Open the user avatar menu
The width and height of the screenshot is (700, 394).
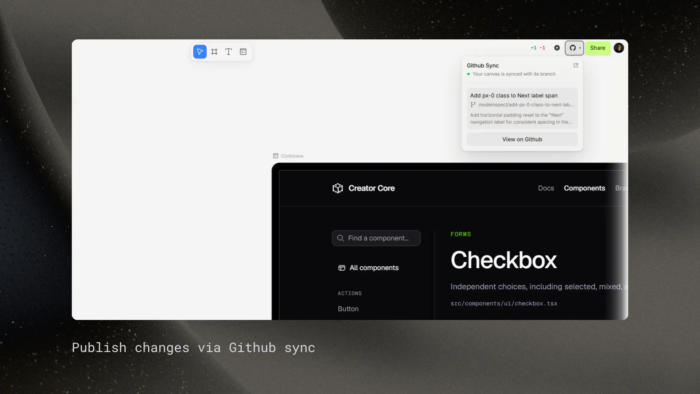pos(619,48)
